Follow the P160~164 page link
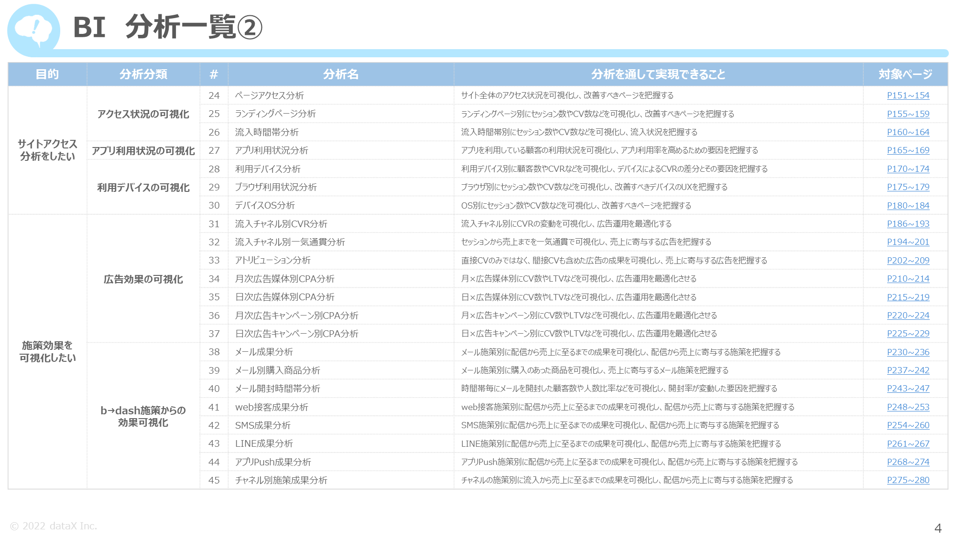Screen dimensions: 956x537 (908, 132)
